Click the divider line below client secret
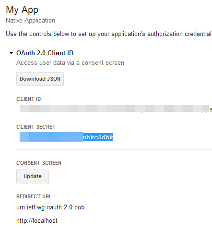The width and height of the screenshot is (212, 230). pos(114,149)
